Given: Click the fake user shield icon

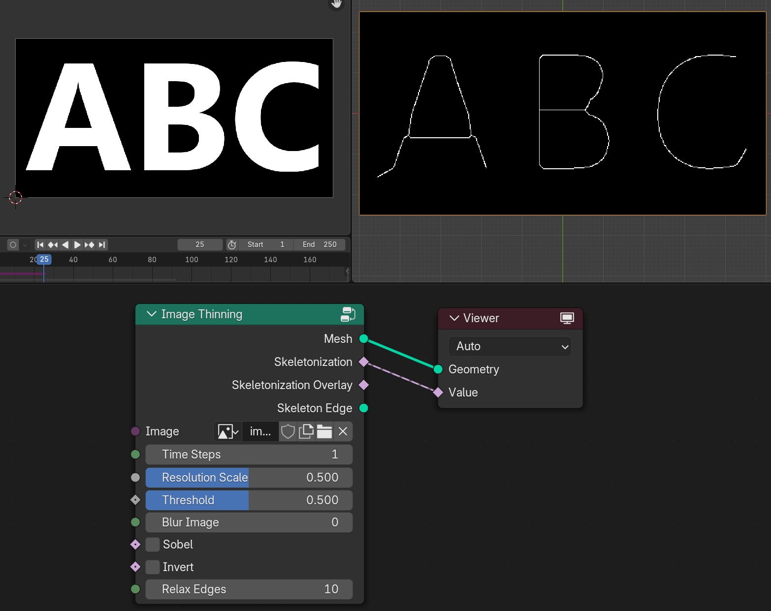Looking at the screenshot, I should (288, 431).
